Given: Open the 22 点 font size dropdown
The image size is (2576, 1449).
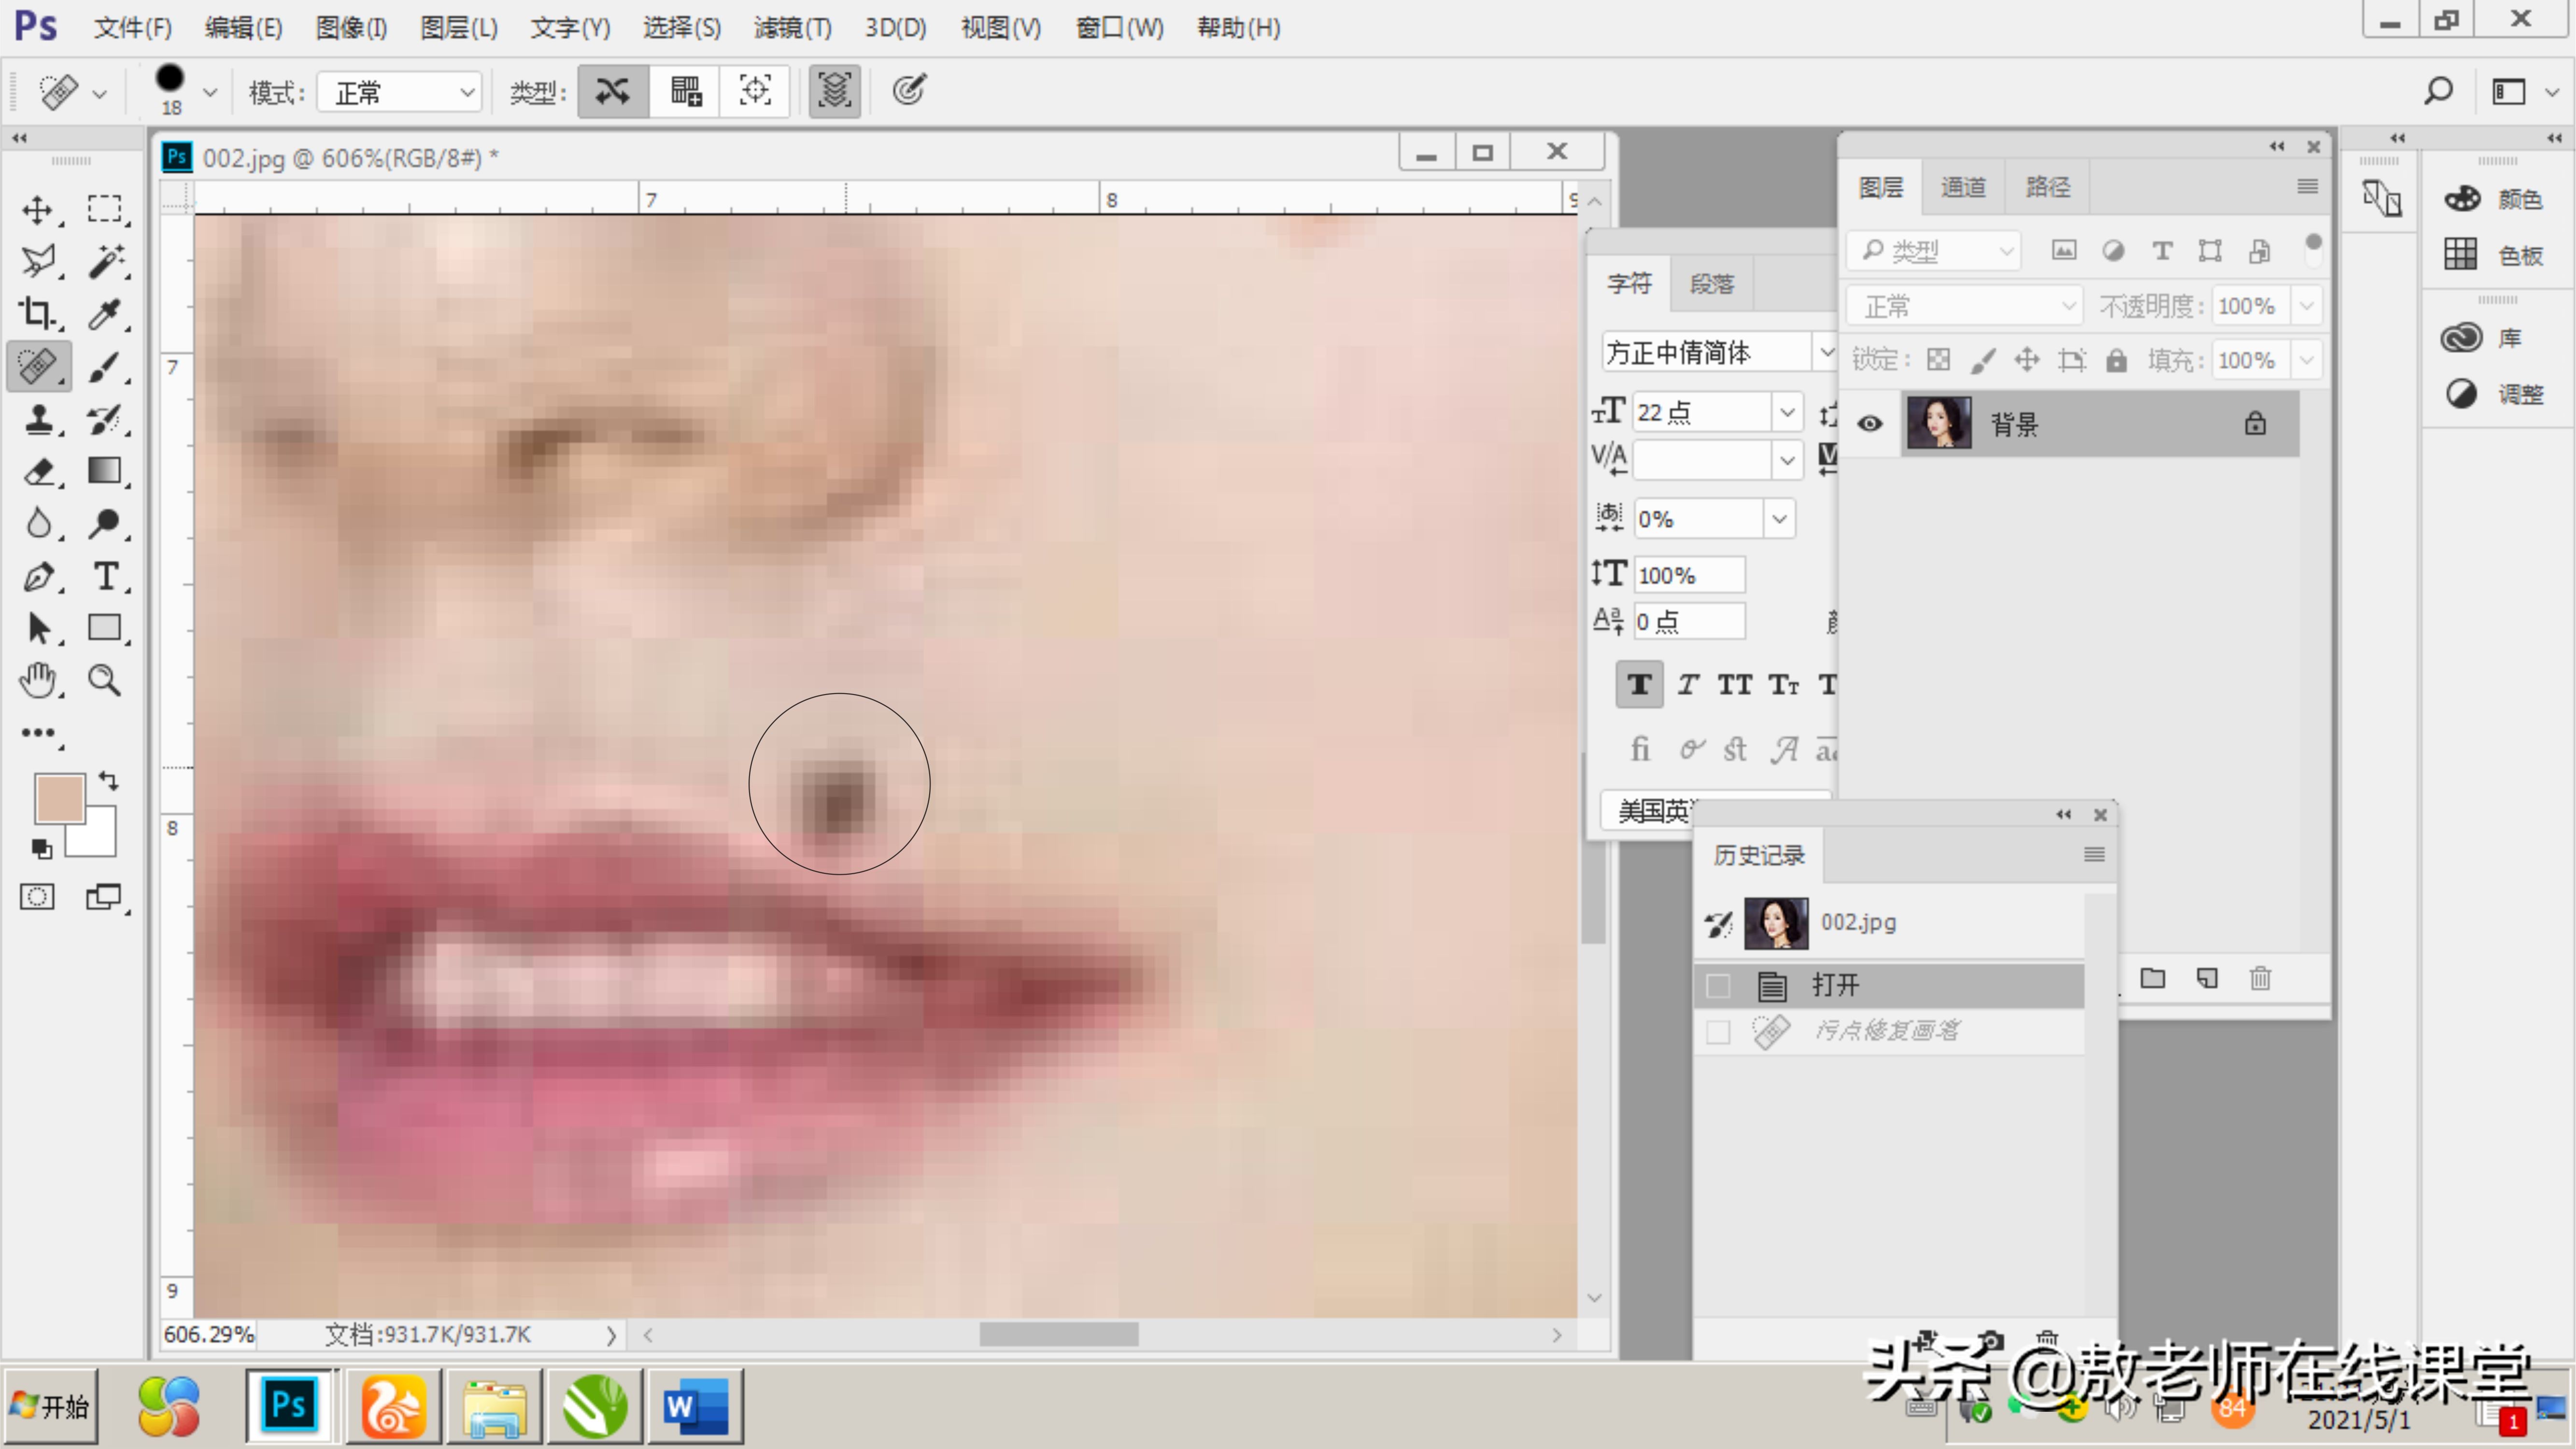Looking at the screenshot, I should (1787, 412).
